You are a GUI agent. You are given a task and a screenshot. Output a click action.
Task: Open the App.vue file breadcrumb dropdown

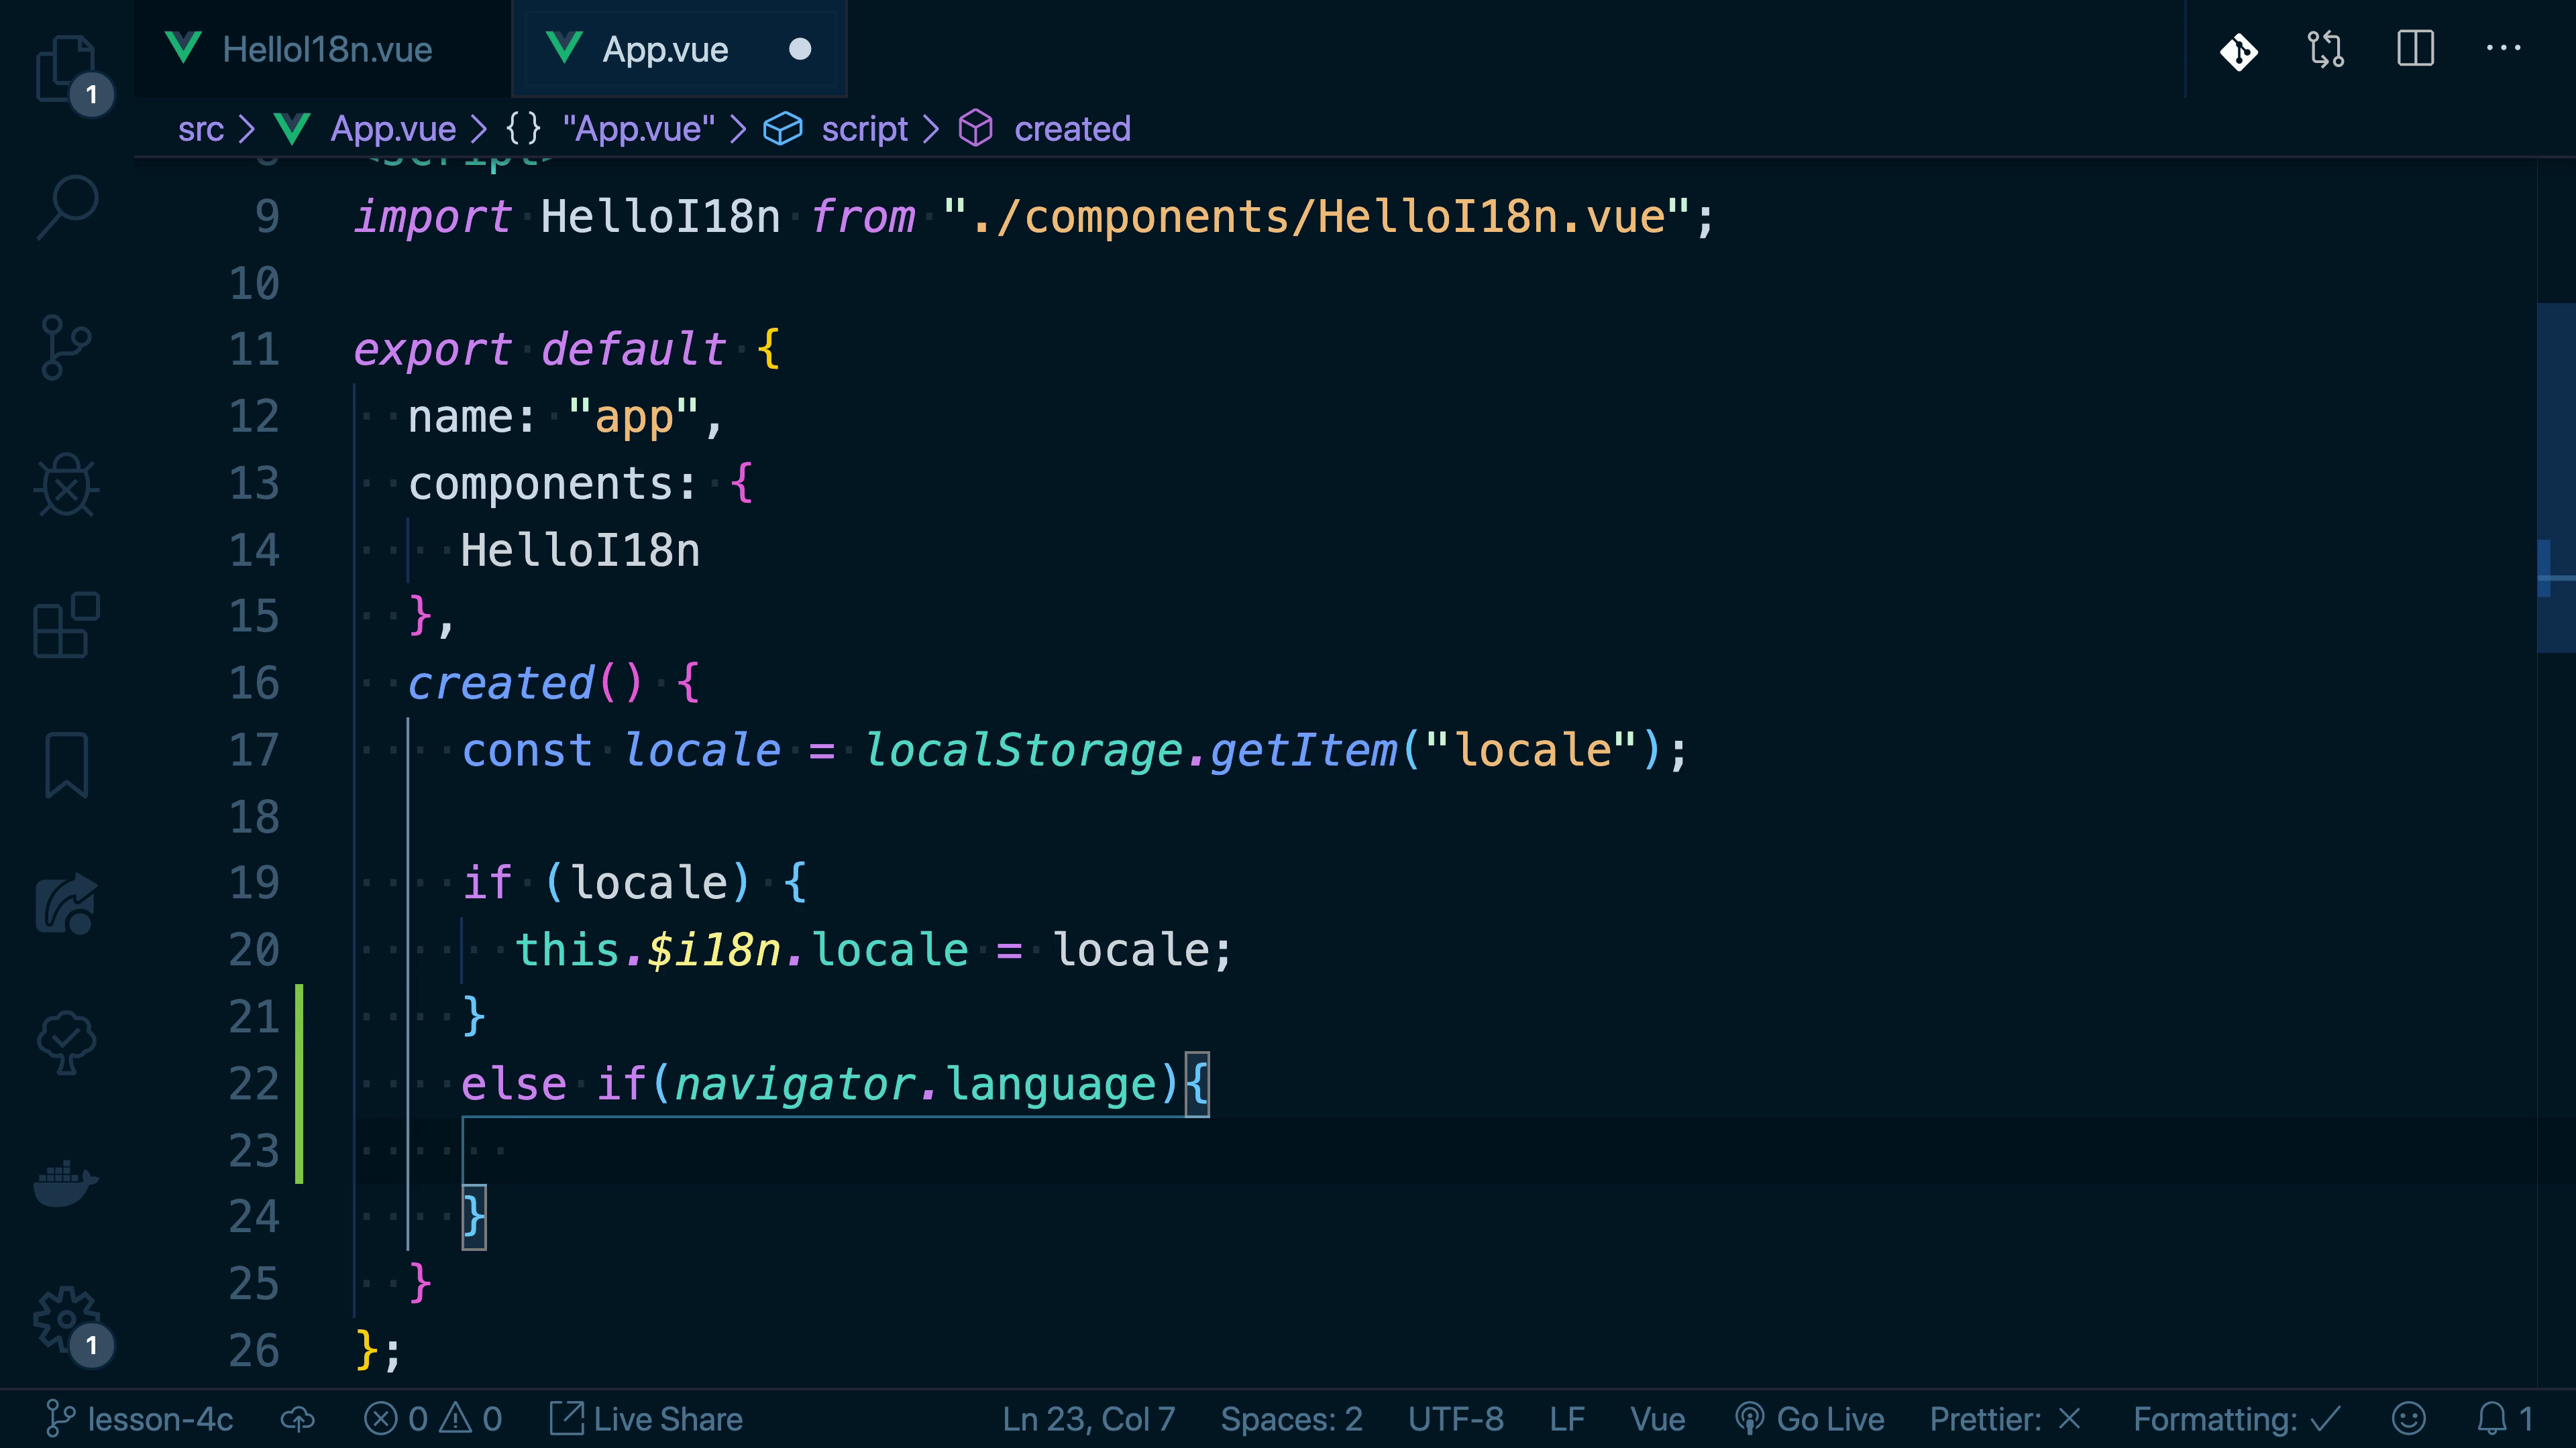point(393,129)
